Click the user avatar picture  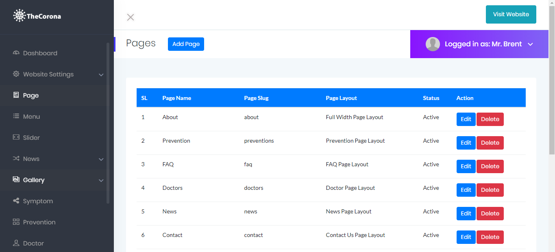click(433, 44)
